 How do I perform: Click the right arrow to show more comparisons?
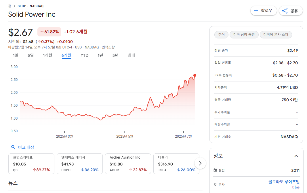point(200,163)
